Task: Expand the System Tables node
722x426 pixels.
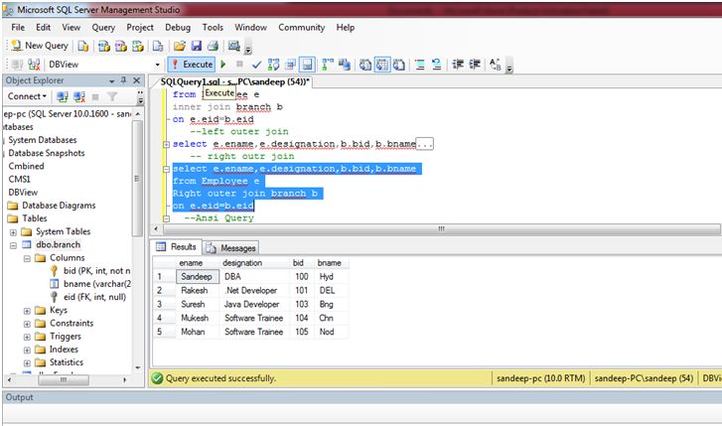Action: 13,232
